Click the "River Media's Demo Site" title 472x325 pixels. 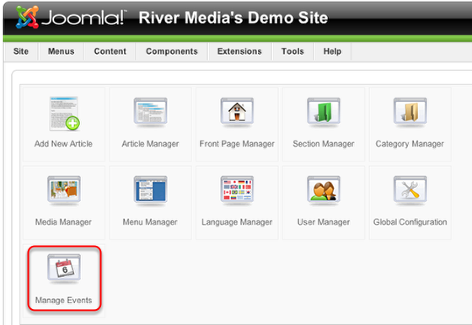pos(233,18)
